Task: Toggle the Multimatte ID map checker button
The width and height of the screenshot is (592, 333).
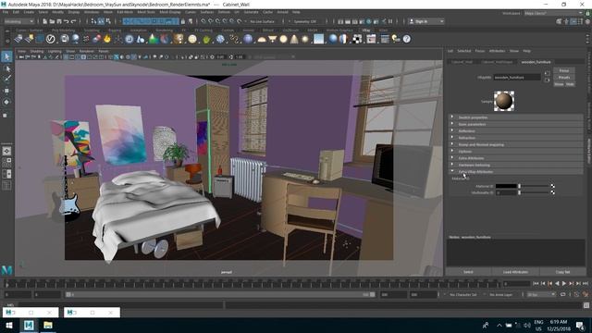Action: (x=553, y=192)
